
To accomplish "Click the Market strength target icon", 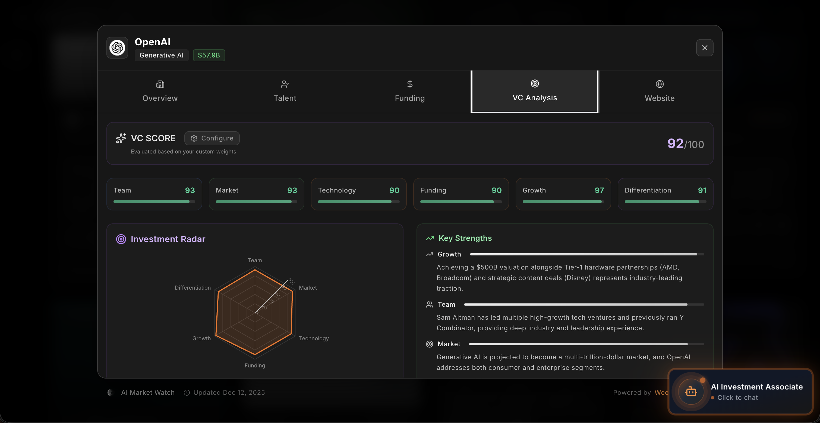I will pyautogui.click(x=430, y=344).
